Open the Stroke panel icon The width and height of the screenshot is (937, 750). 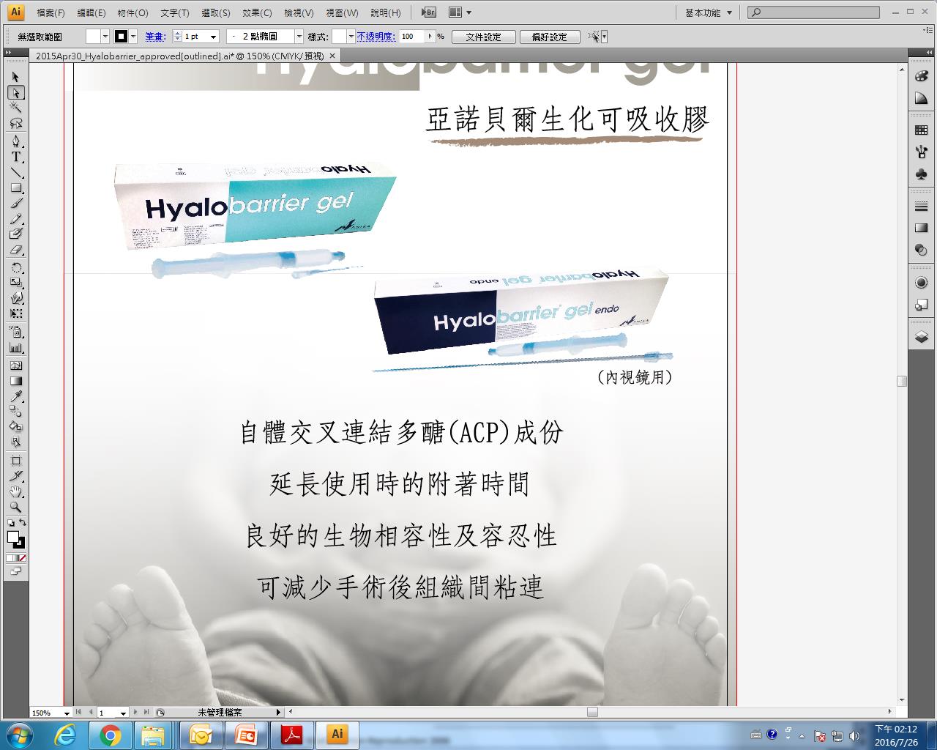click(922, 207)
